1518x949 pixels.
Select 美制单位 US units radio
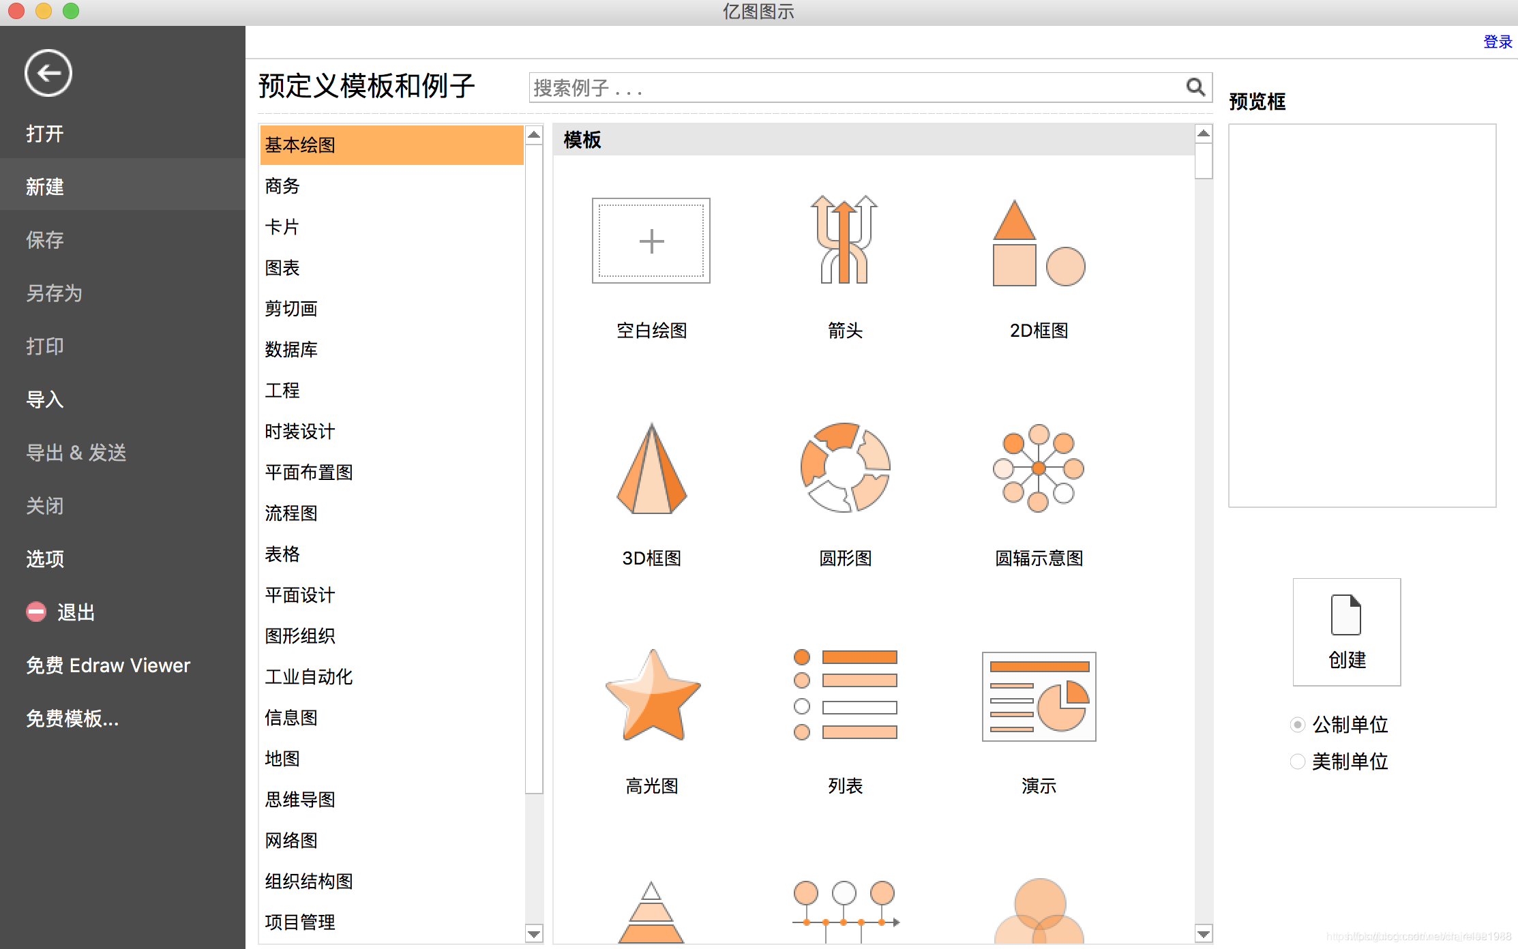(x=1298, y=761)
